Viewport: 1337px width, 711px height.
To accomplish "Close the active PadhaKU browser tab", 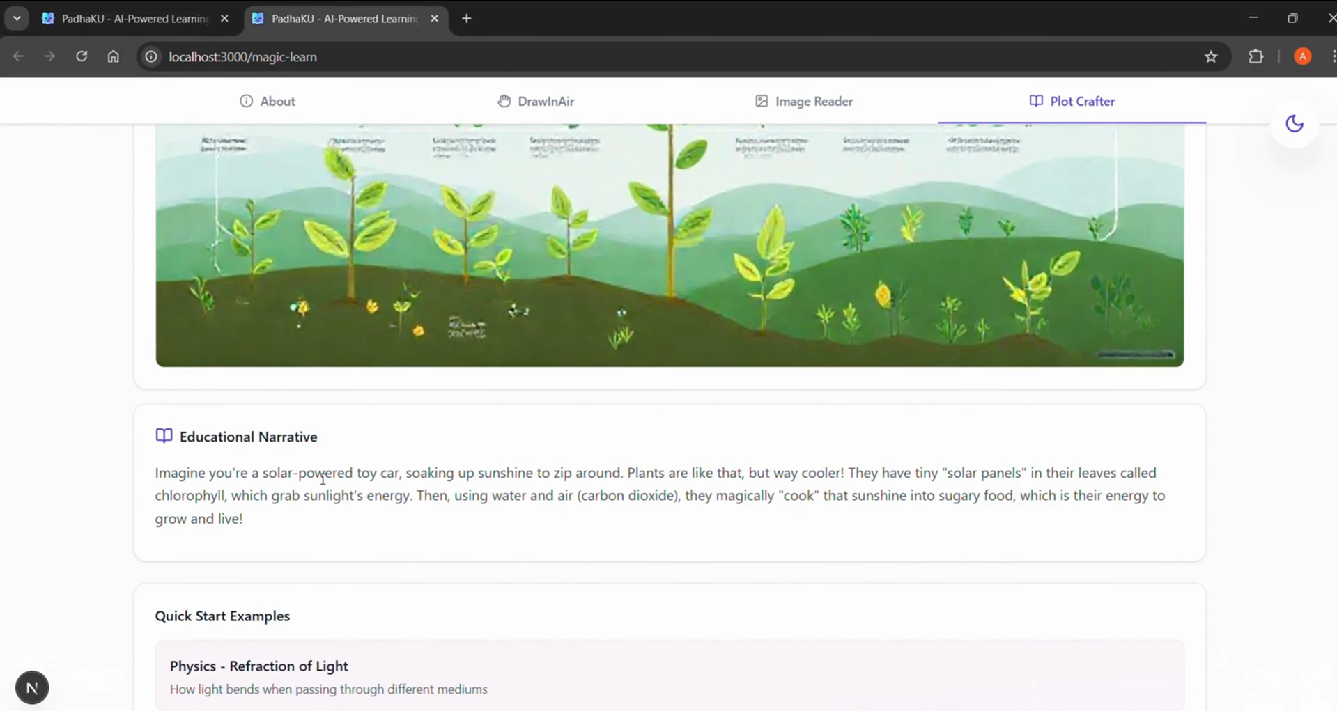I will (x=435, y=19).
